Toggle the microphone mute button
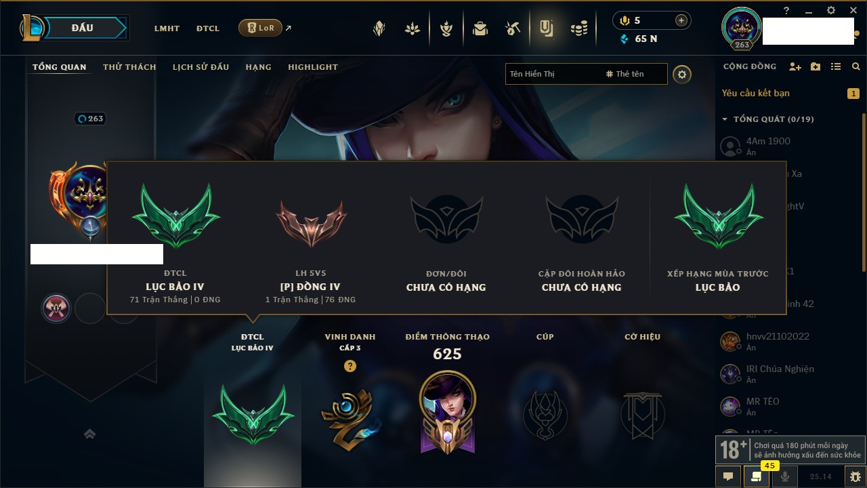This screenshot has width=867, height=488. coord(785,476)
